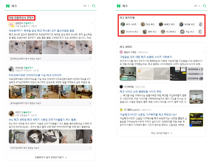Image resolution: width=212 pixels, height=164 pixels.
Task: Open the 인플루언서 label on the 작은방꾸미기 post
Action: pos(29,23)
